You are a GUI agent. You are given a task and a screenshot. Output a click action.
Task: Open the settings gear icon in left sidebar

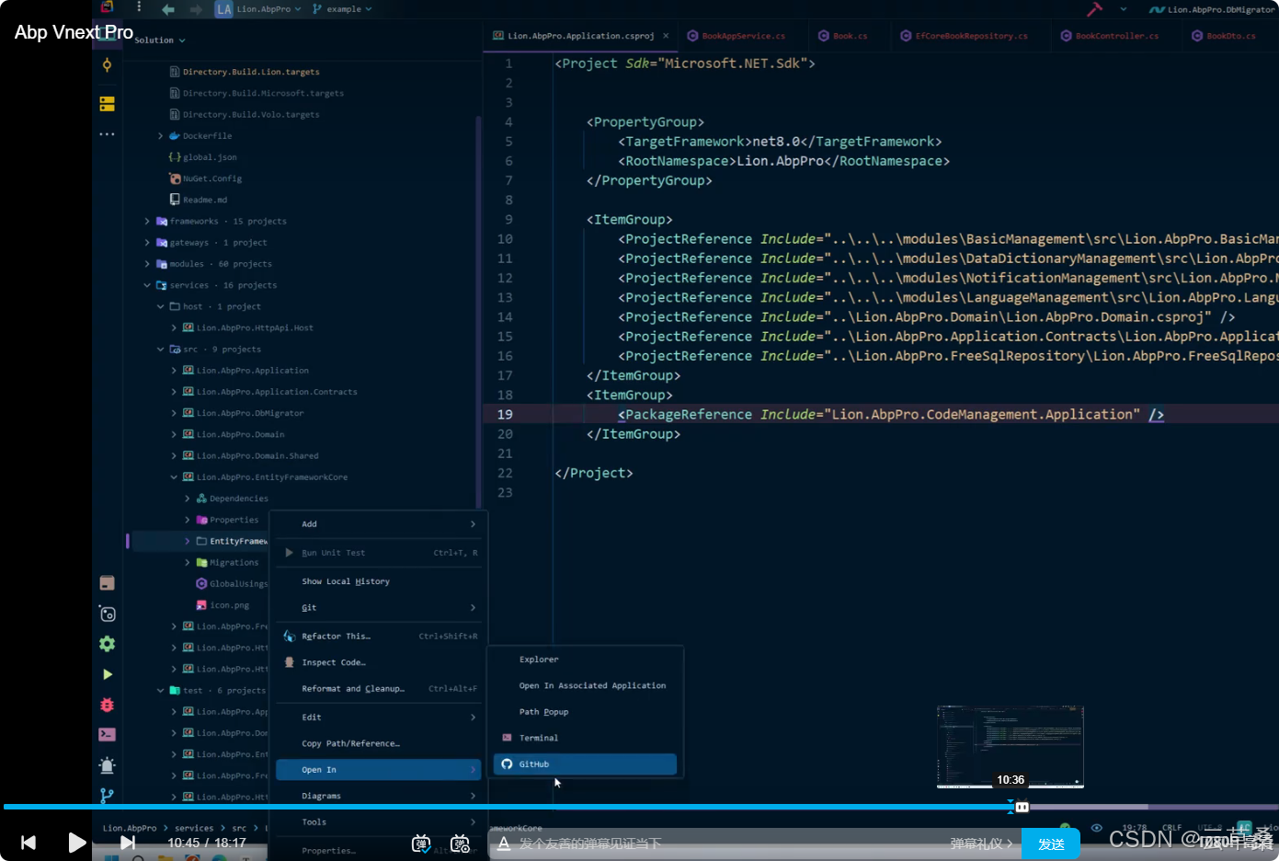pyautogui.click(x=107, y=644)
